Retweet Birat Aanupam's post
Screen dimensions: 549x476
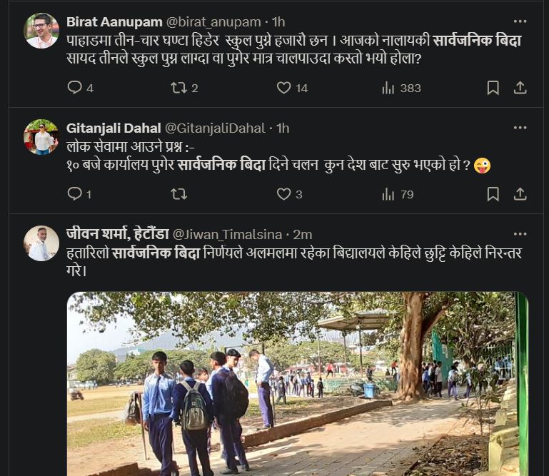(178, 88)
